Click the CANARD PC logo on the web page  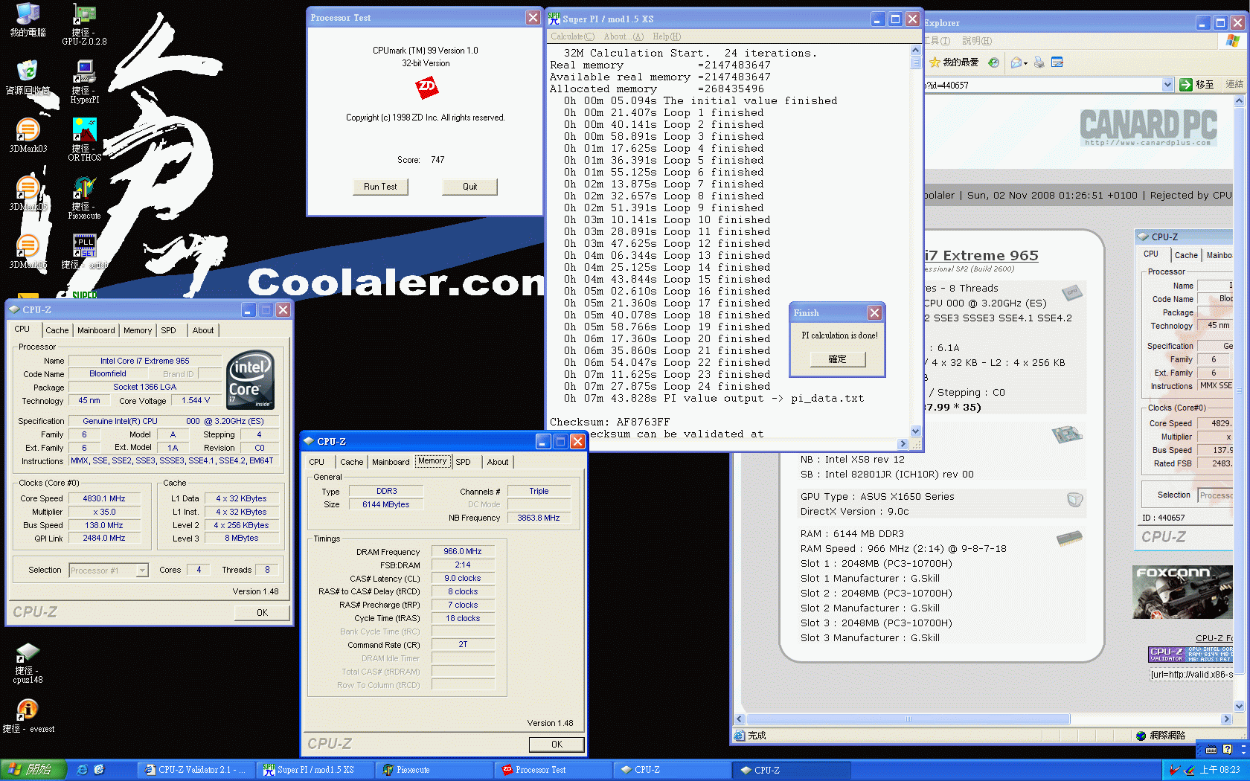click(x=1148, y=127)
